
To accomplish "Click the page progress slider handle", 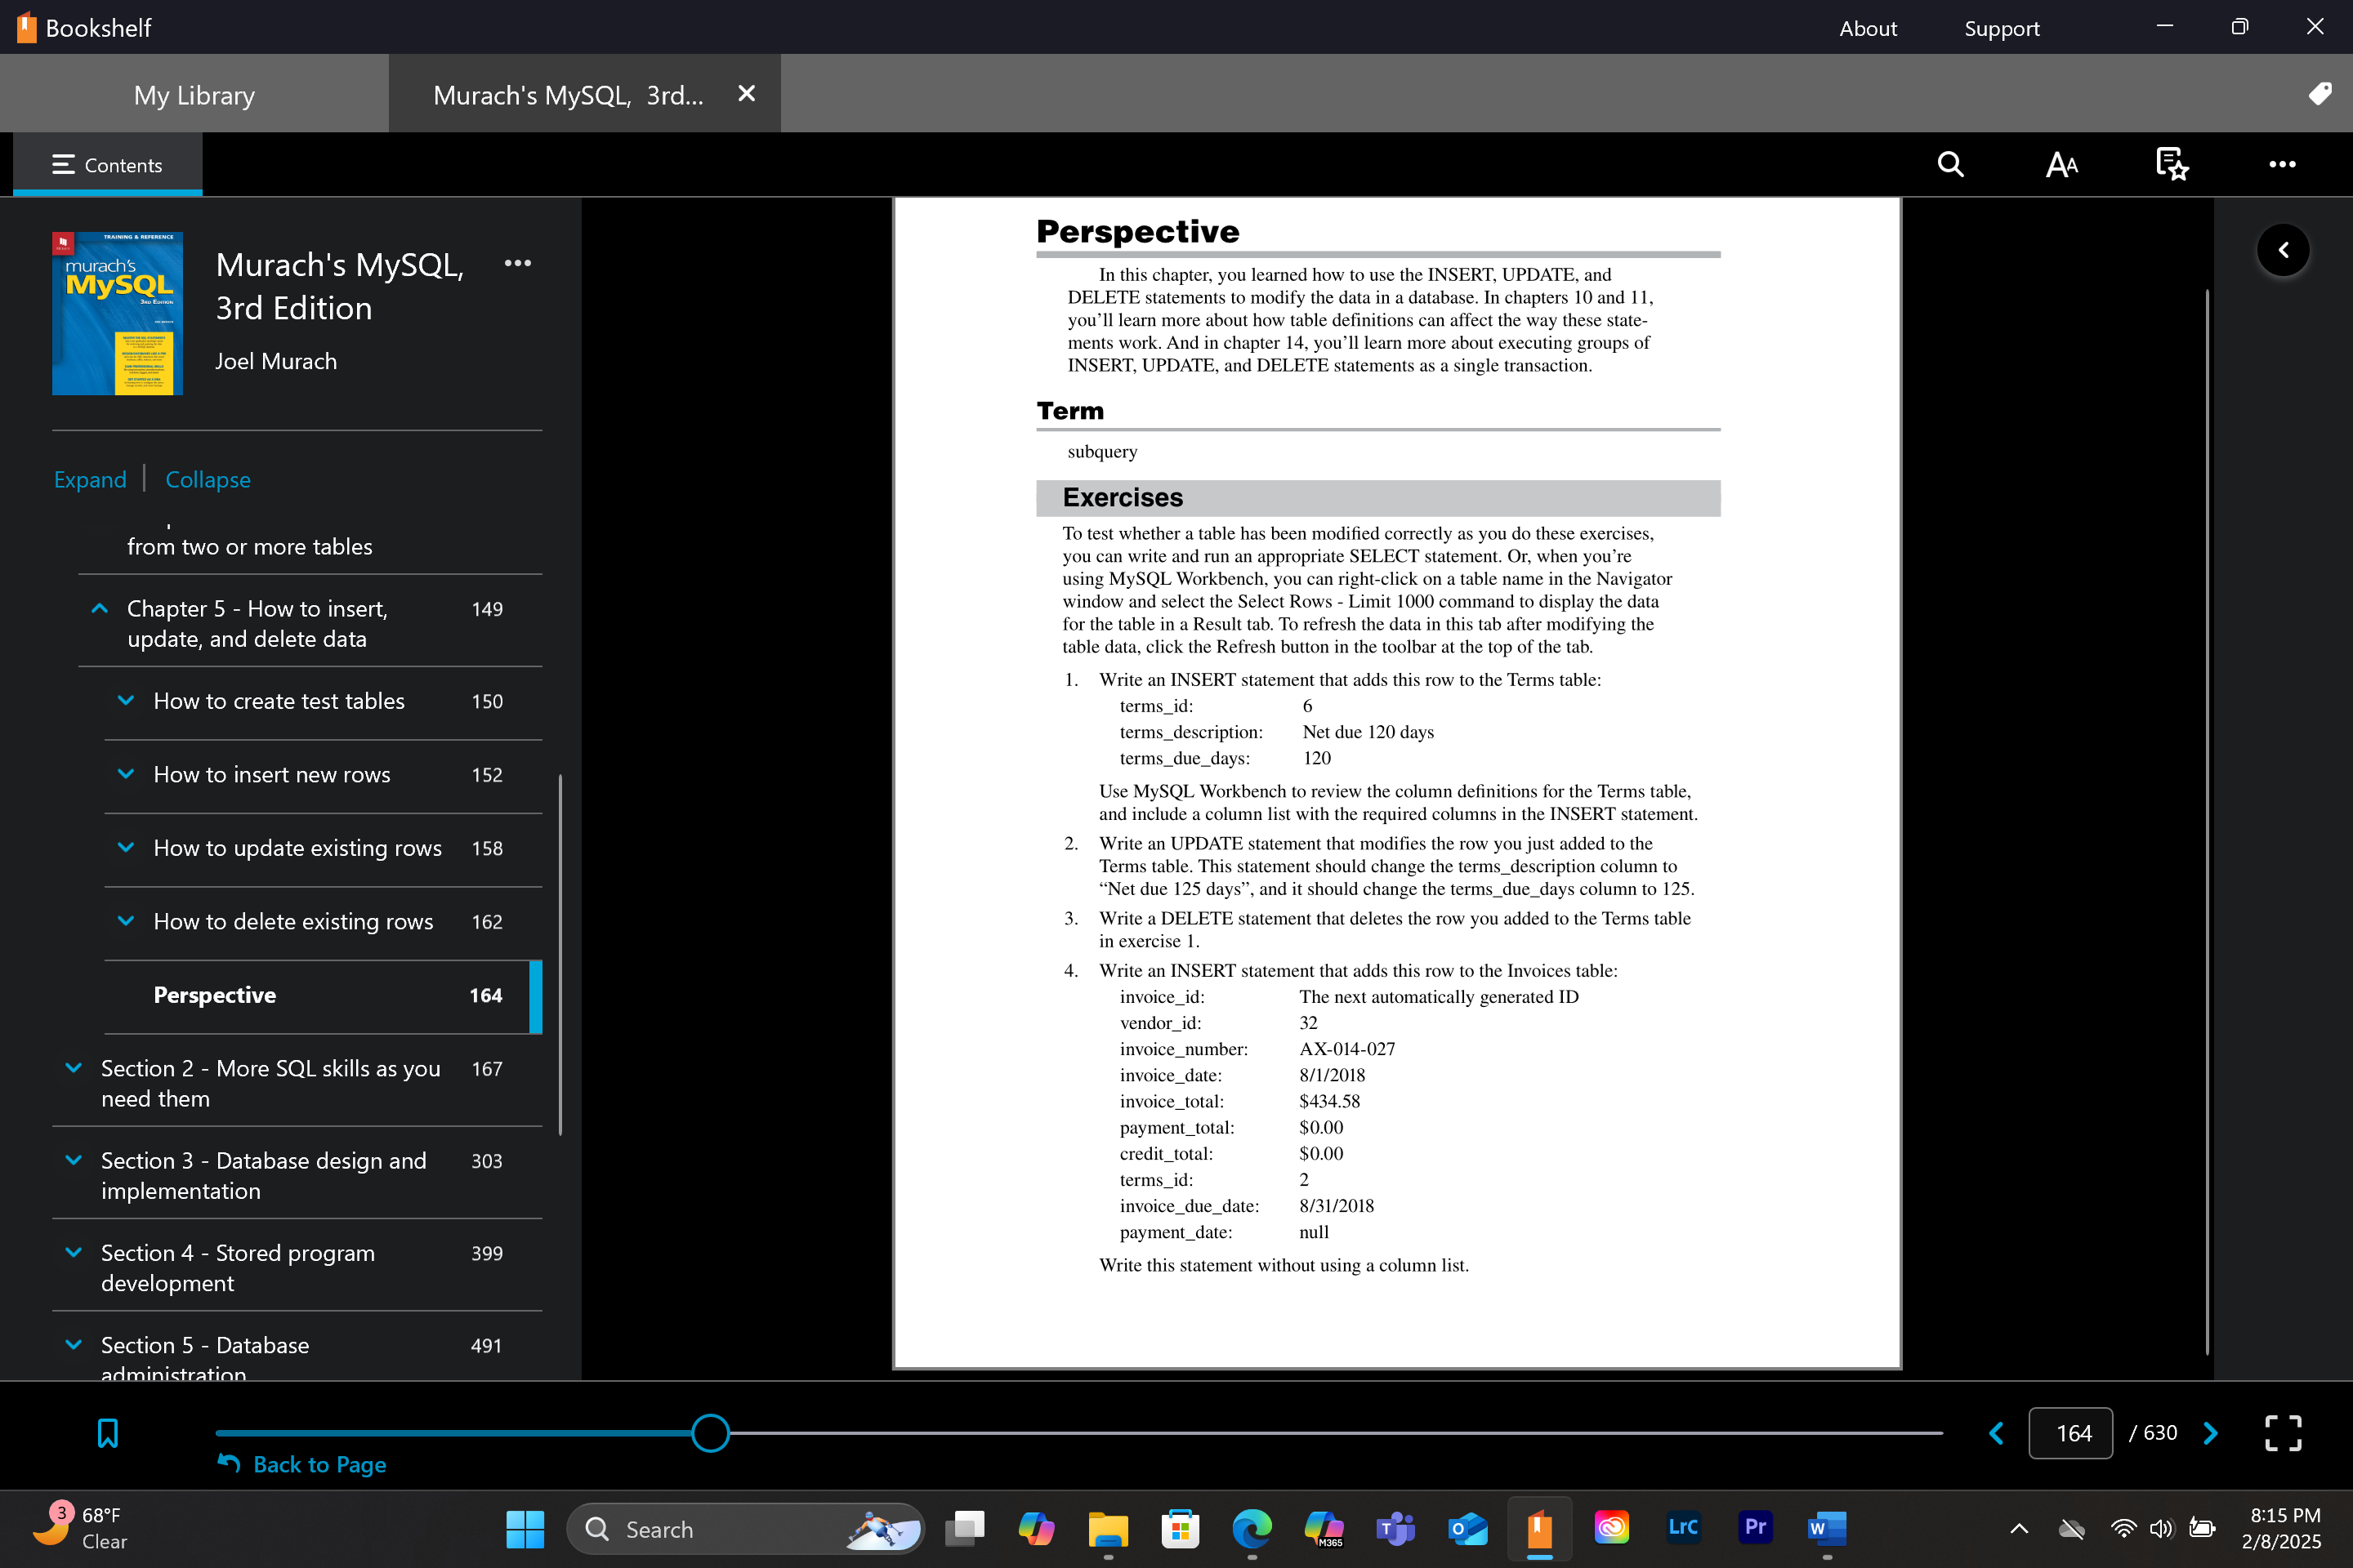I will click(x=710, y=1433).
